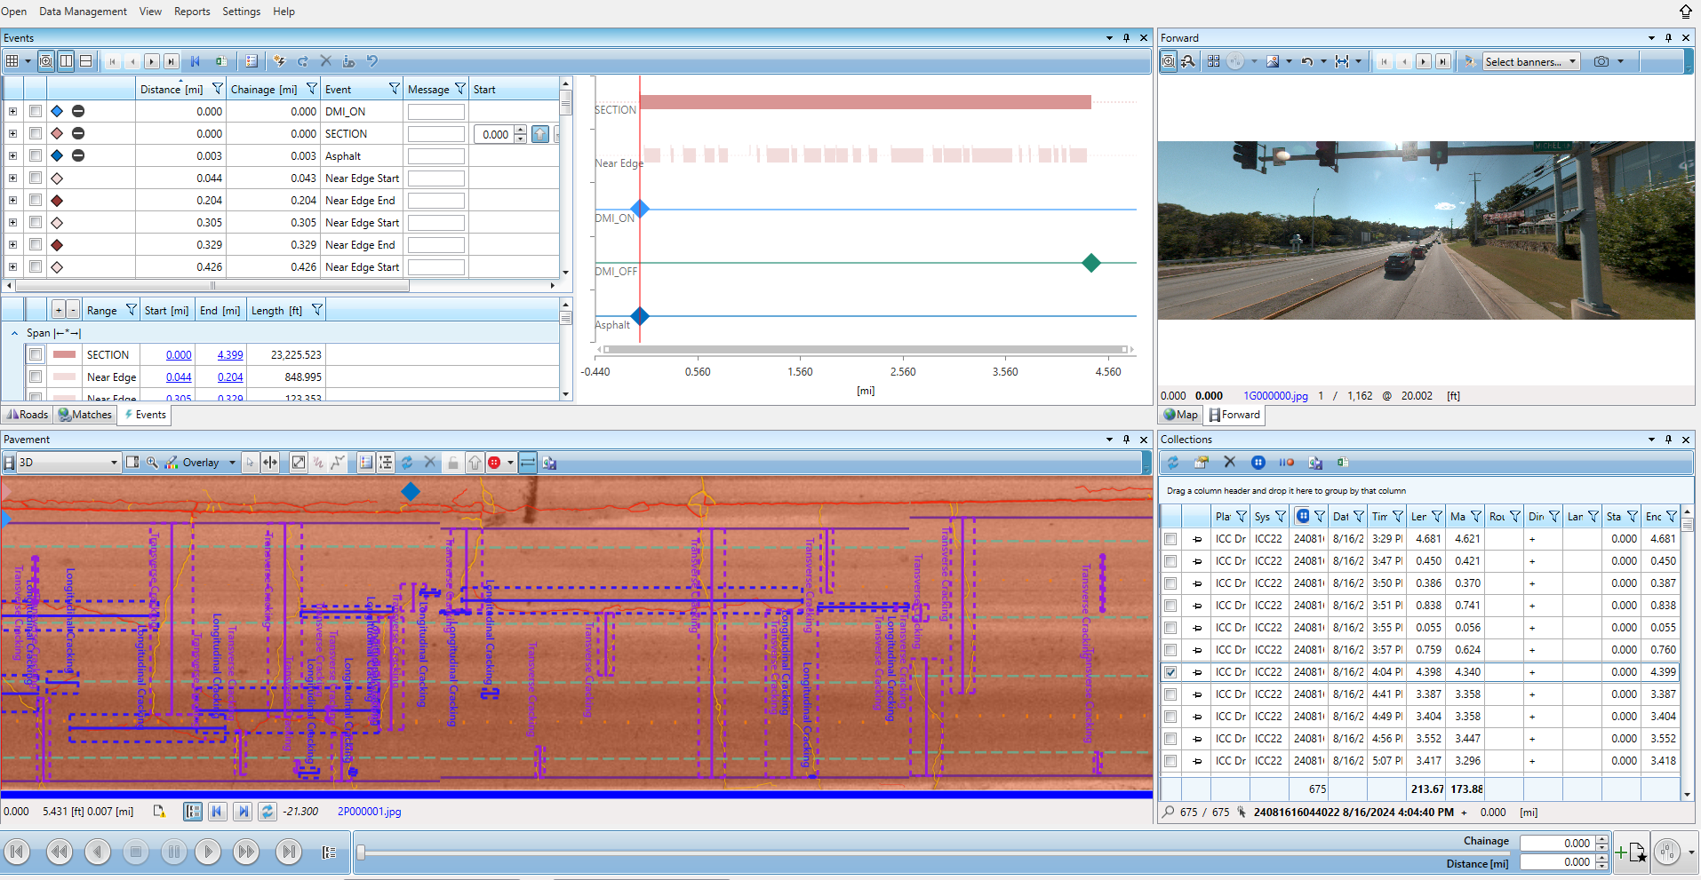This screenshot has width=1701, height=880.
Task: Select the camera snapshot icon in Forward panel
Action: point(1600,61)
